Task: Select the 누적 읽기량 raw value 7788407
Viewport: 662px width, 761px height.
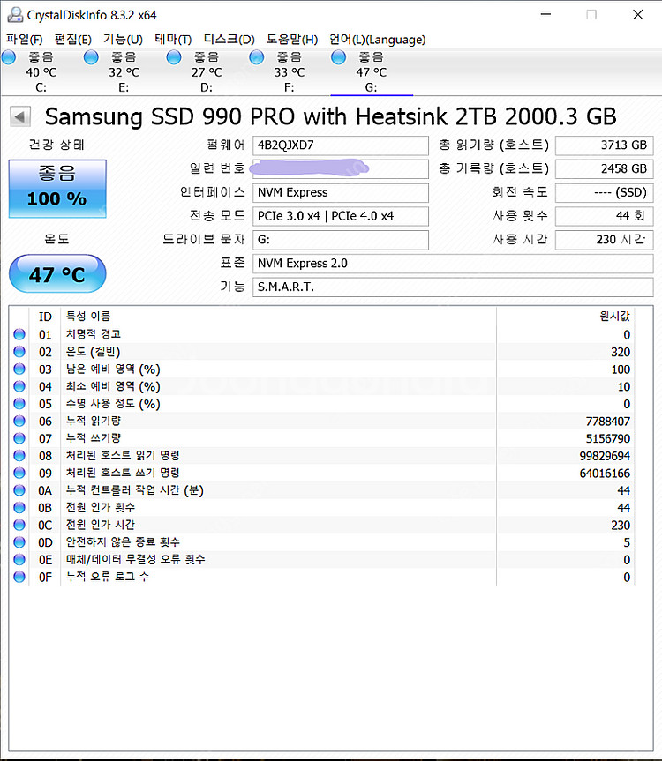Action: [607, 422]
